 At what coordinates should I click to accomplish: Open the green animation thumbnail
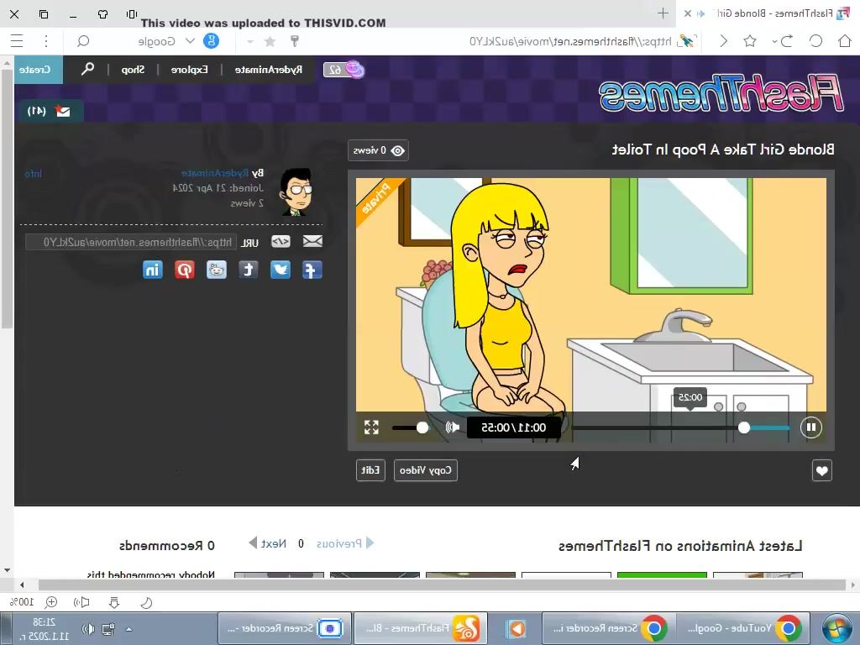point(662,574)
